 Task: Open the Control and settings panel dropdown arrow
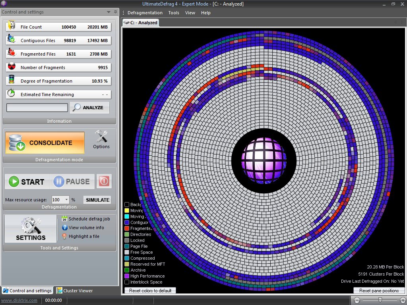109,12
